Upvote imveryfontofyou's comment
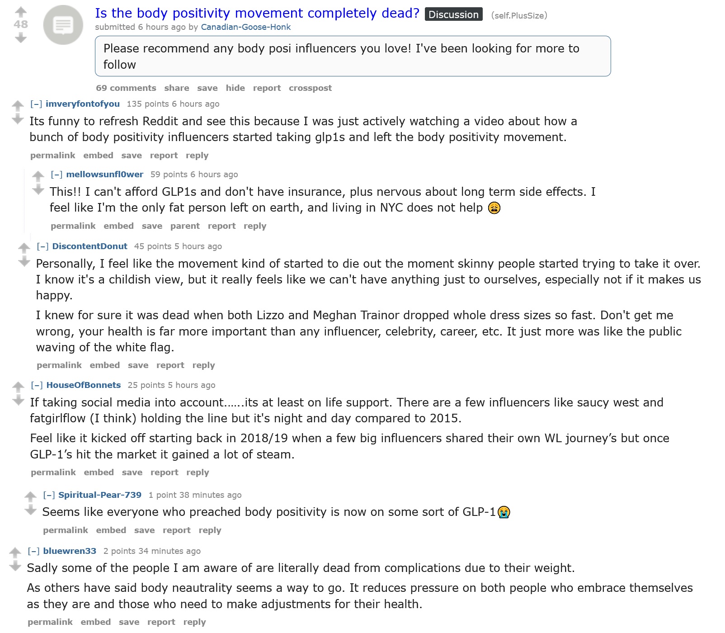725x633 pixels. (18, 105)
